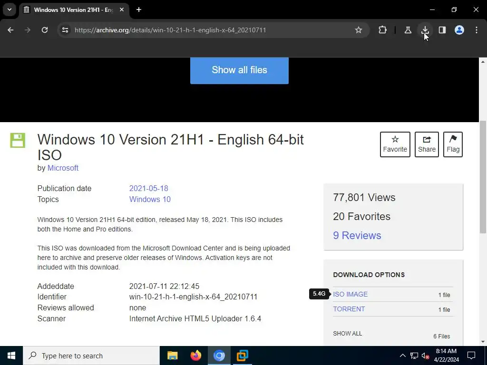The width and height of the screenshot is (487, 365).
Task: Click SHOW ALL download files
Action: tap(347, 334)
